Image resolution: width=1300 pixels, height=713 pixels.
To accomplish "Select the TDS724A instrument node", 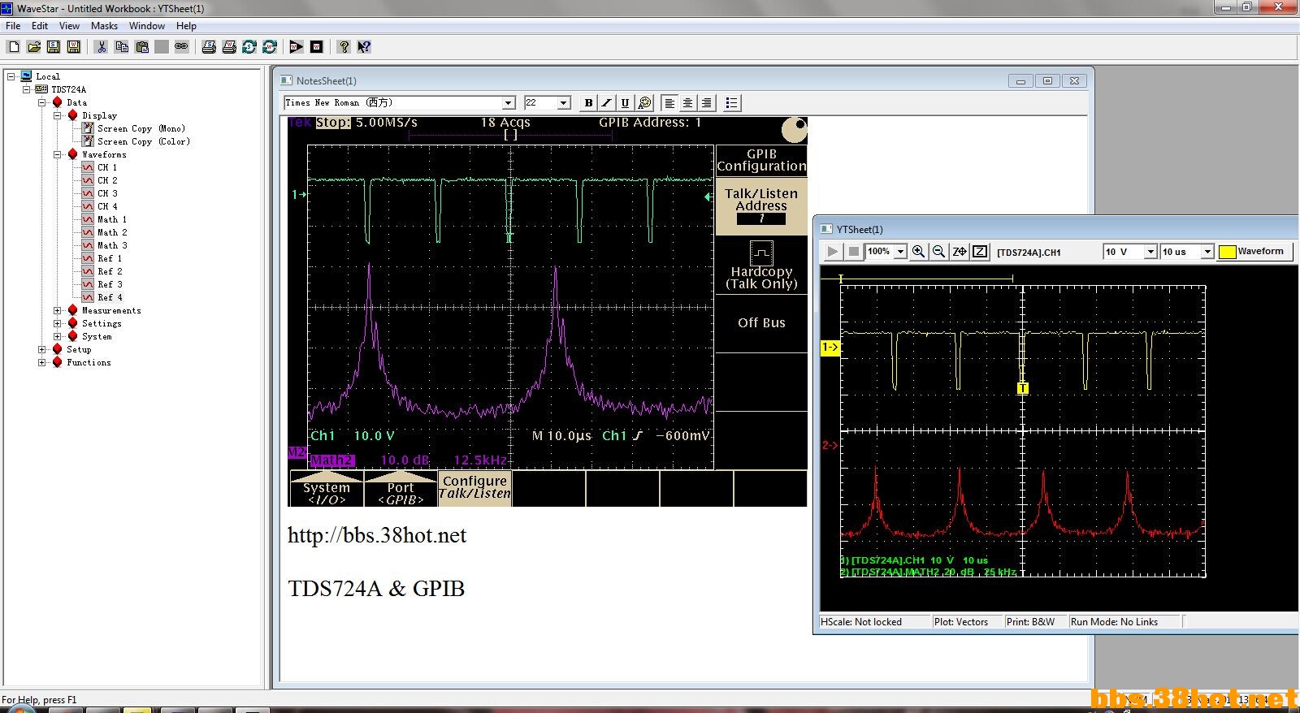I will [68, 89].
